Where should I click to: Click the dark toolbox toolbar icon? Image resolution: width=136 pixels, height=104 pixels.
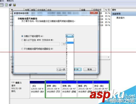tap(10, 5)
